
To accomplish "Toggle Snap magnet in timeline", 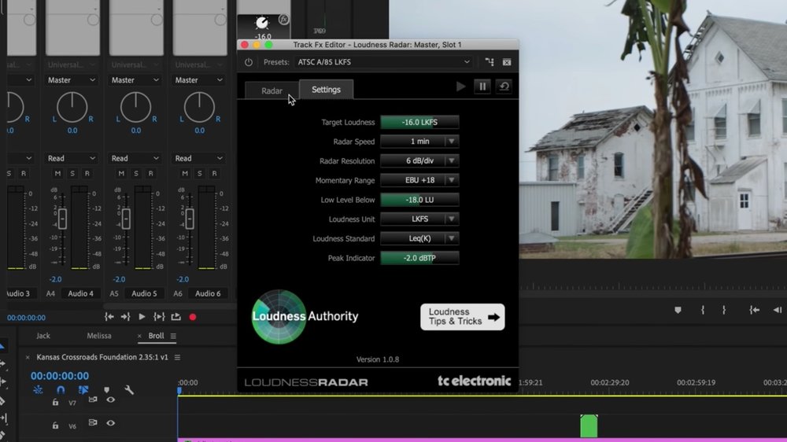I will [x=61, y=390].
